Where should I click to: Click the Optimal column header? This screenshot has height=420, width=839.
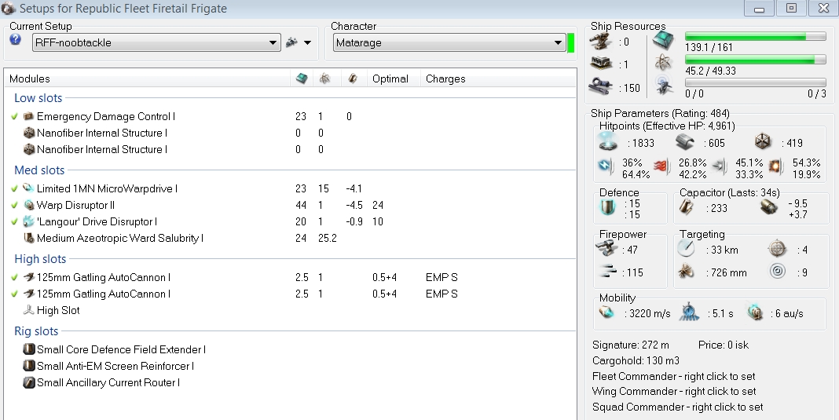[x=390, y=79]
